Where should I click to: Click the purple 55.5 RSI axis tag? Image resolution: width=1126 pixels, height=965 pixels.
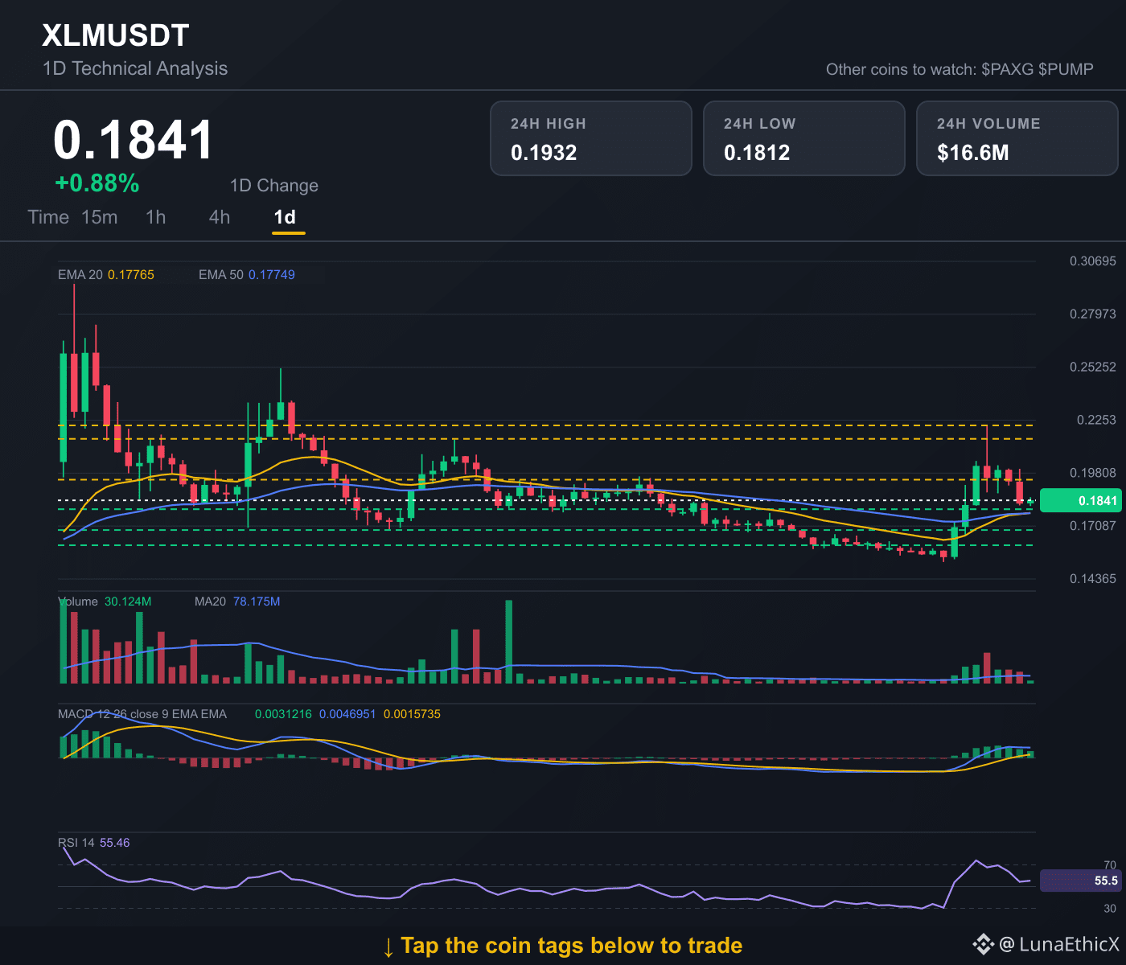point(1079,881)
